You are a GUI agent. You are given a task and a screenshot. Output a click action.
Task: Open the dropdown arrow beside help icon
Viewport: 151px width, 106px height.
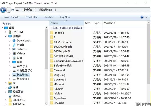pyautogui.click(x=146, y=17)
